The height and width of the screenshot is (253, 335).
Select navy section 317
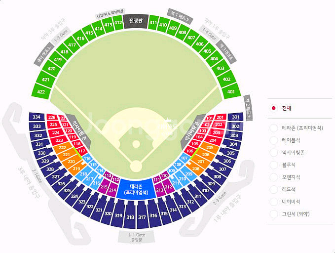[x=142, y=217]
